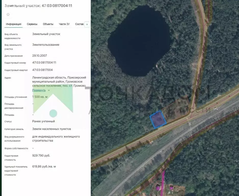Select the Землепользование value text
The height and width of the screenshot is (196, 239).
point(46,45)
